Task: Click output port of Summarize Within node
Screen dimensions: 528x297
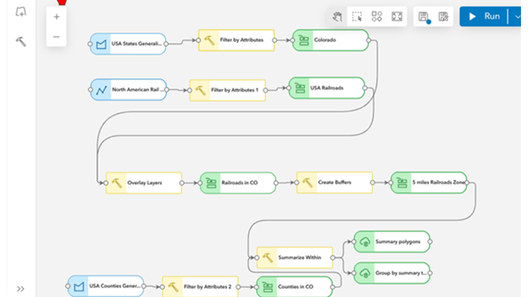Action: click(x=332, y=257)
